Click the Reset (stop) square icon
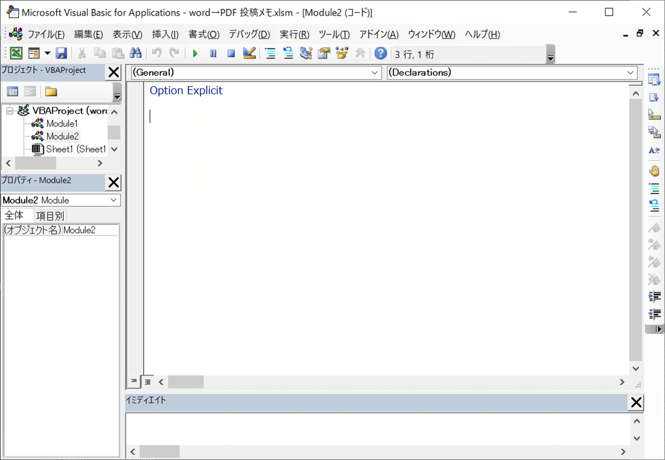Image resolution: width=665 pixels, height=460 pixels. 231,54
